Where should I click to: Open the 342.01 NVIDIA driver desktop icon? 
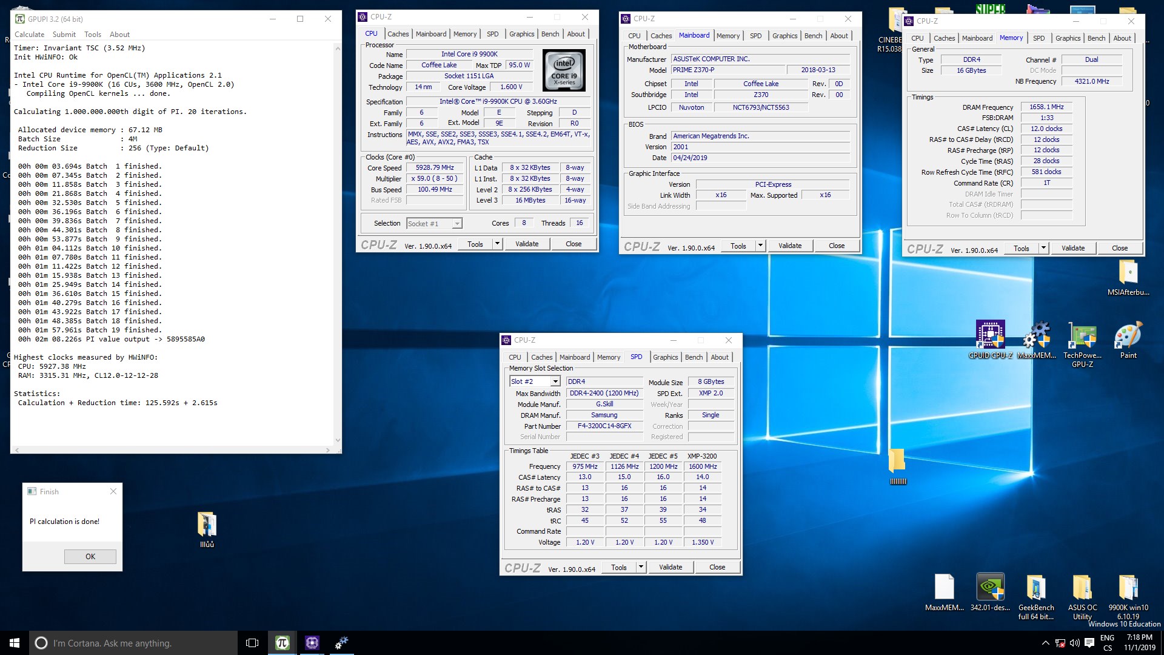click(x=990, y=593)
